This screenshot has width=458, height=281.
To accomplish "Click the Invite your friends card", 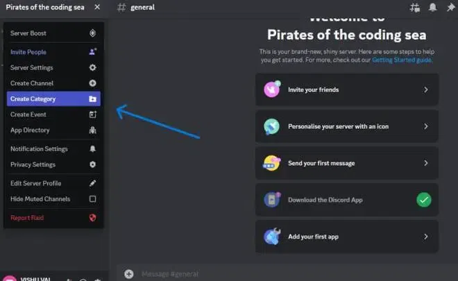I will (x=347, y=90).
